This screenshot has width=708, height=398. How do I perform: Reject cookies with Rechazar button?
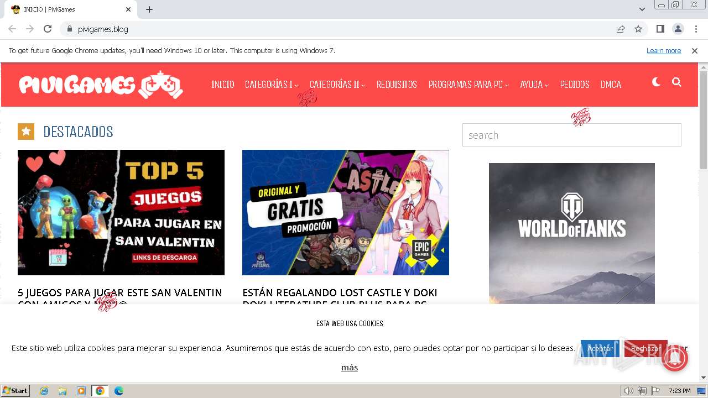coord(645,349)
